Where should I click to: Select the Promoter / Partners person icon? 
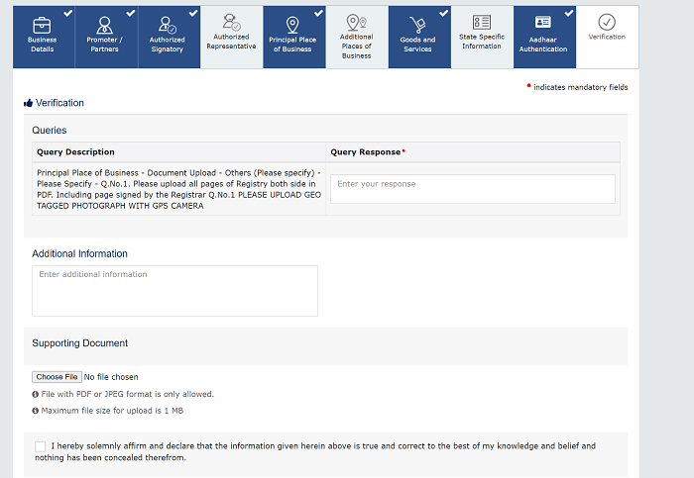(x=105, y=24)
